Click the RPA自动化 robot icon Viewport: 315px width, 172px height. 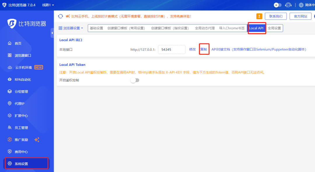[x=10, y=79]
